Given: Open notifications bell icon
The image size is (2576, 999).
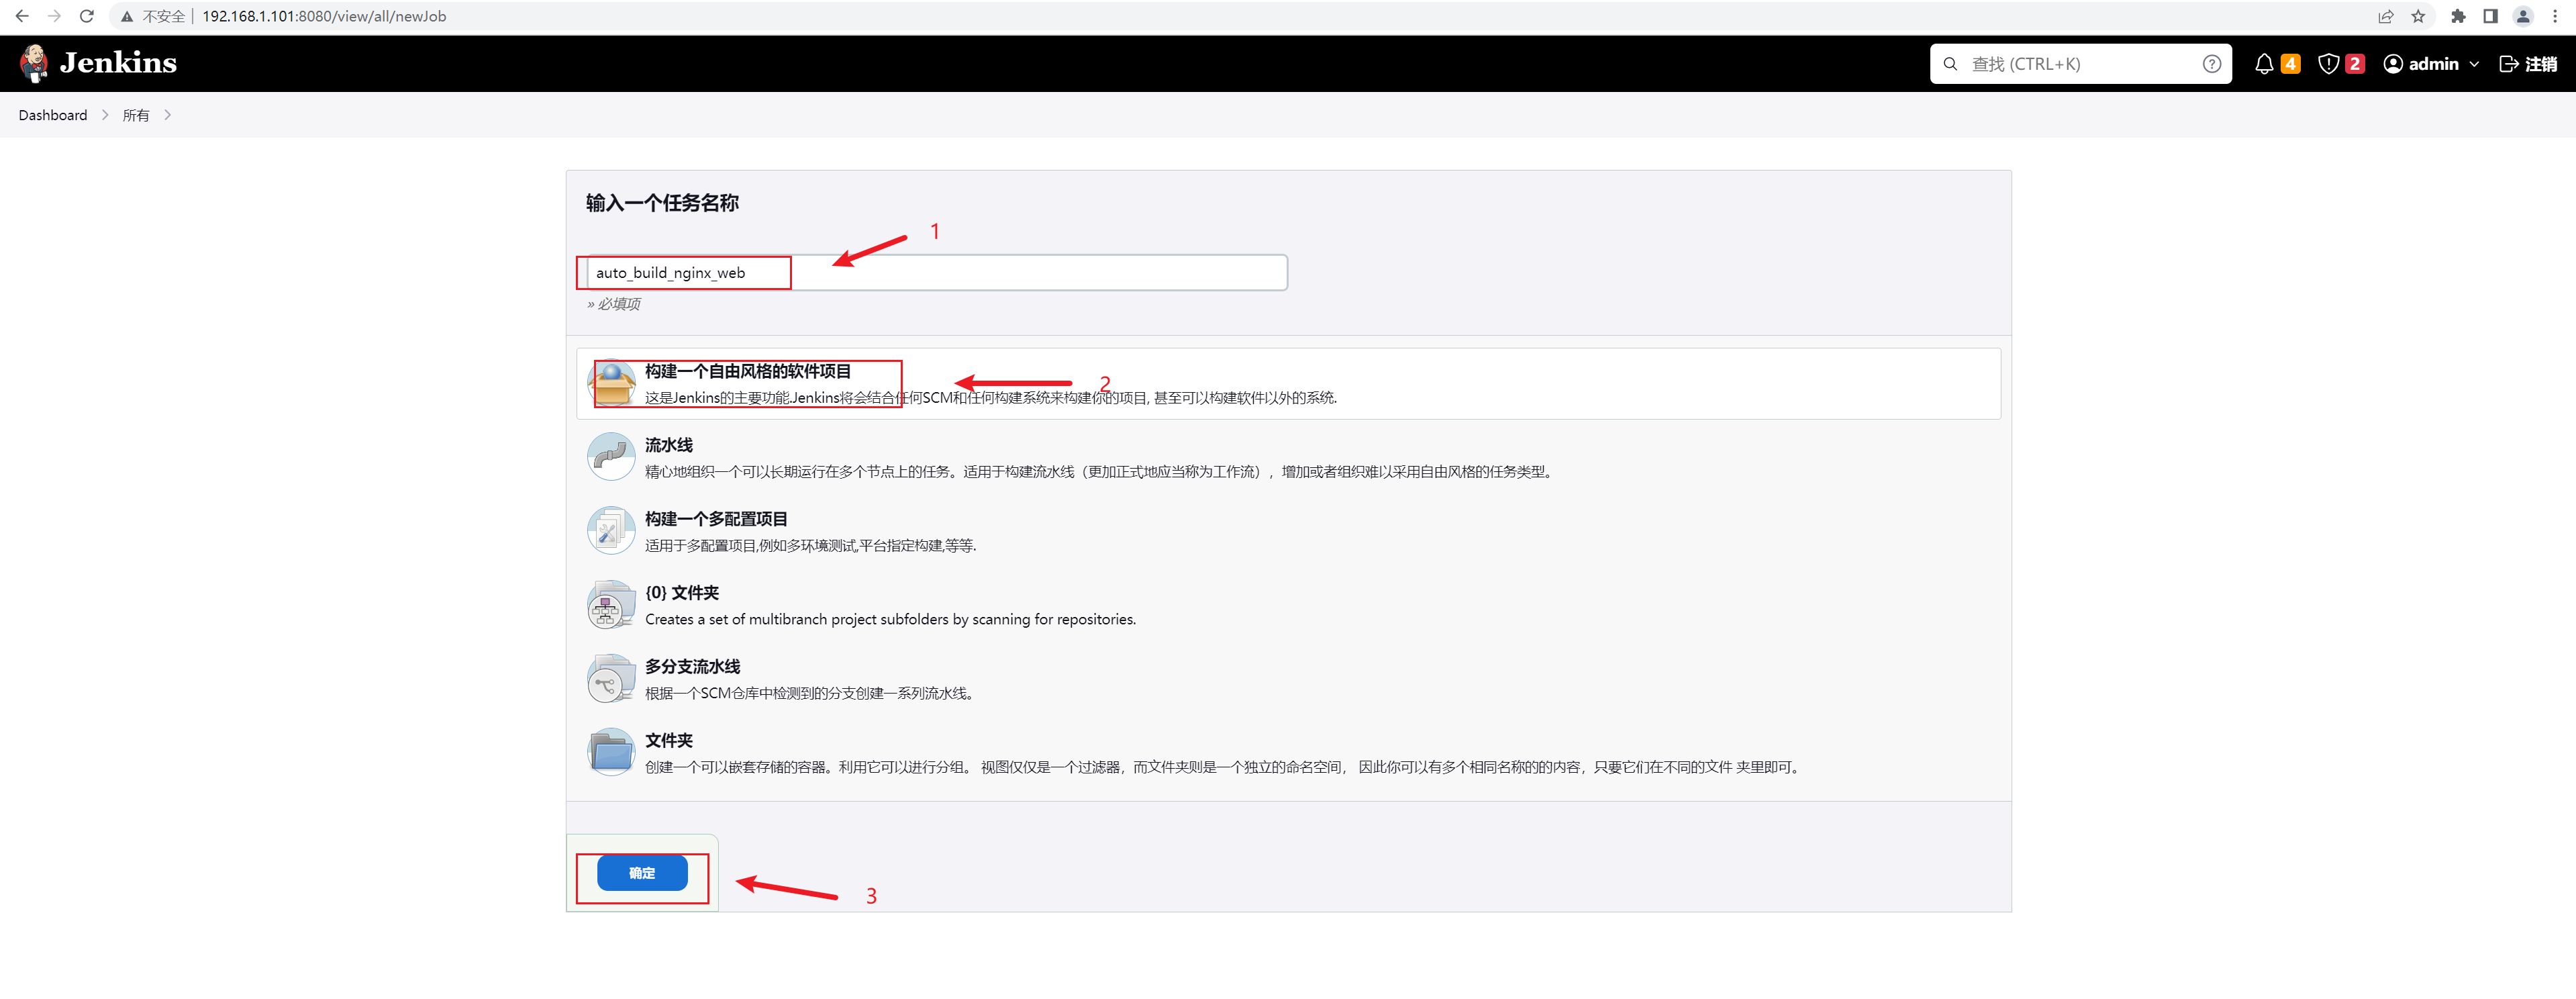Looking at the screenshot, I should [2264, 64].
